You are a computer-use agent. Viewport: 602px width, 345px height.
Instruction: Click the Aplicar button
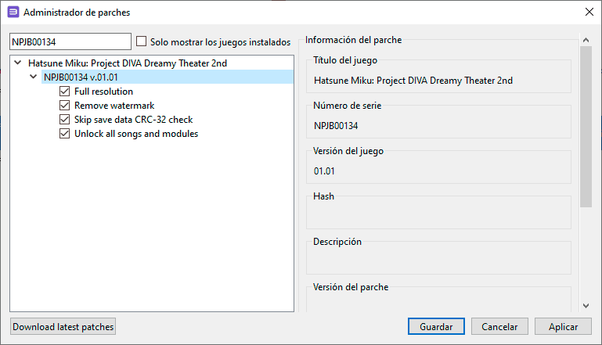563,326
